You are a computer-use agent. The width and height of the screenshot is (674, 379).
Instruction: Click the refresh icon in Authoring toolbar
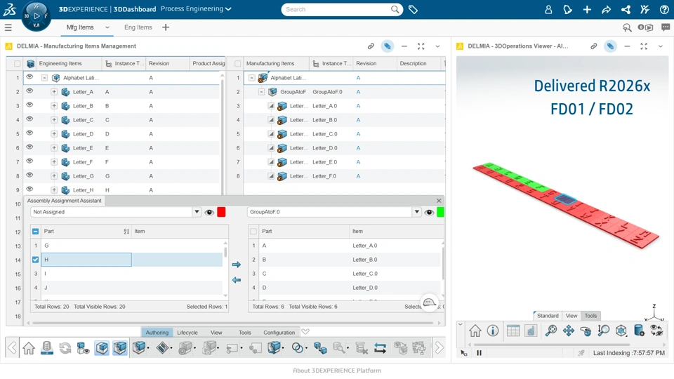[65, 347]
